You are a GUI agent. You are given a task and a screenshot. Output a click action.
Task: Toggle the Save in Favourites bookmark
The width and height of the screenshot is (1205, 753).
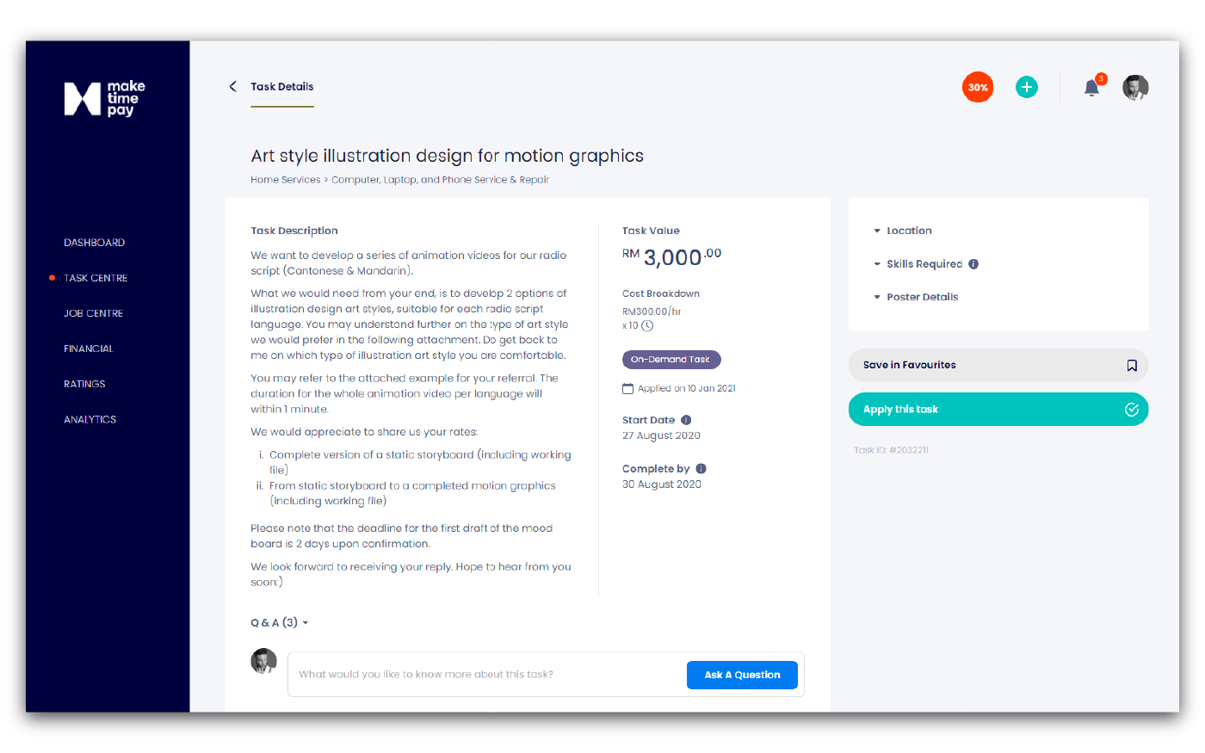click(x=1132, y=365)
